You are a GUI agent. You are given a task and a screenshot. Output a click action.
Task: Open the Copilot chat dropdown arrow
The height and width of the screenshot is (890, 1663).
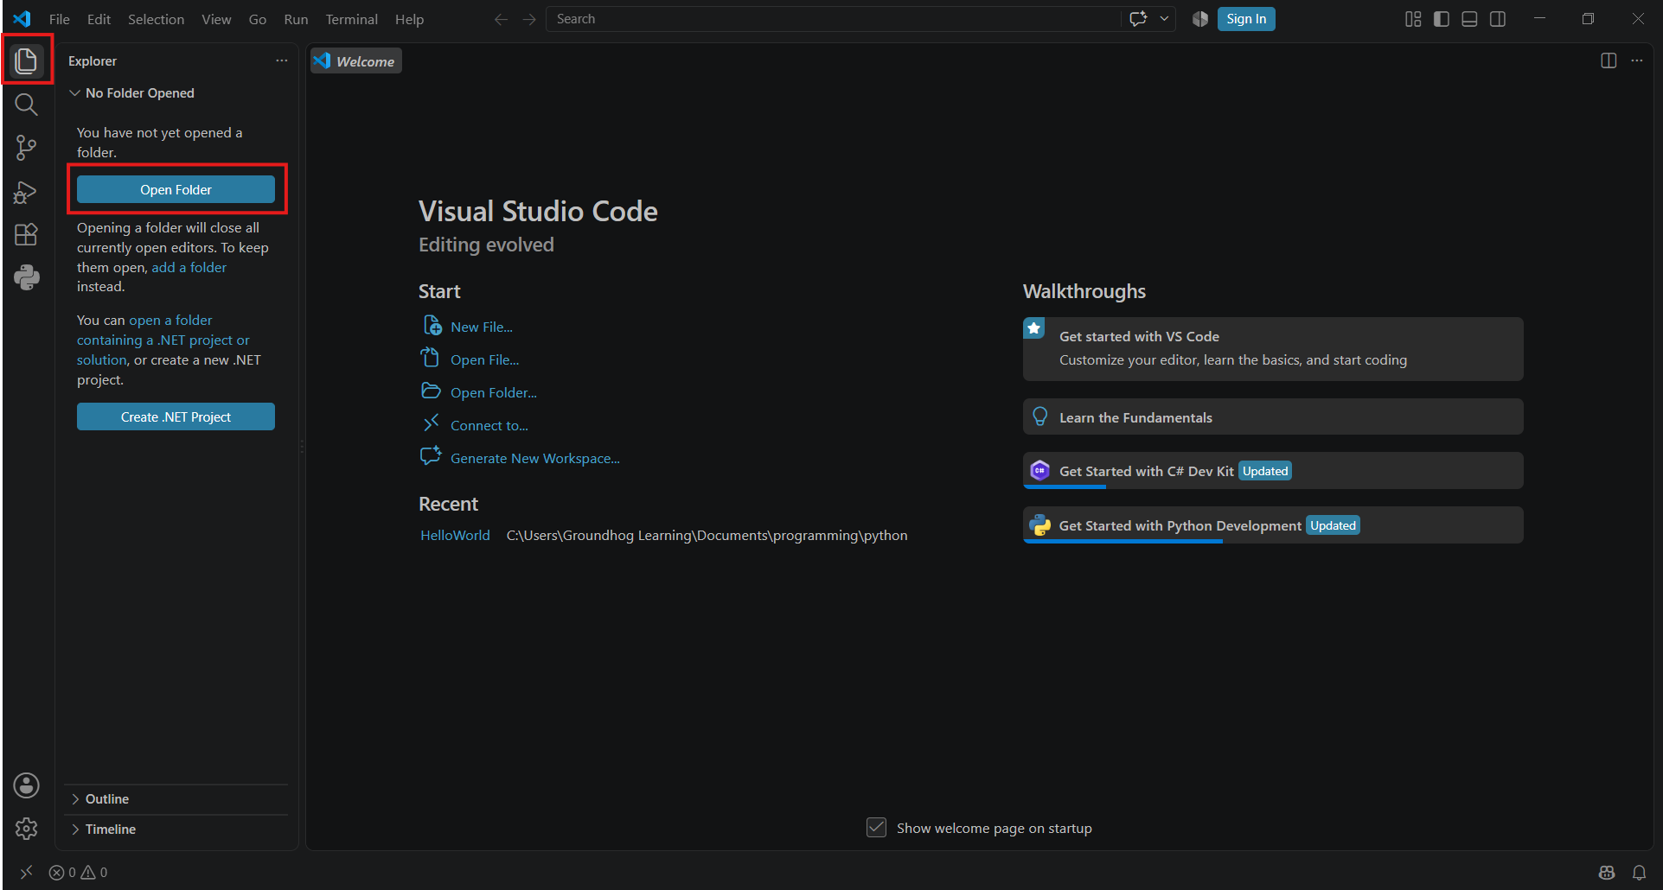tap(1164, 19)
